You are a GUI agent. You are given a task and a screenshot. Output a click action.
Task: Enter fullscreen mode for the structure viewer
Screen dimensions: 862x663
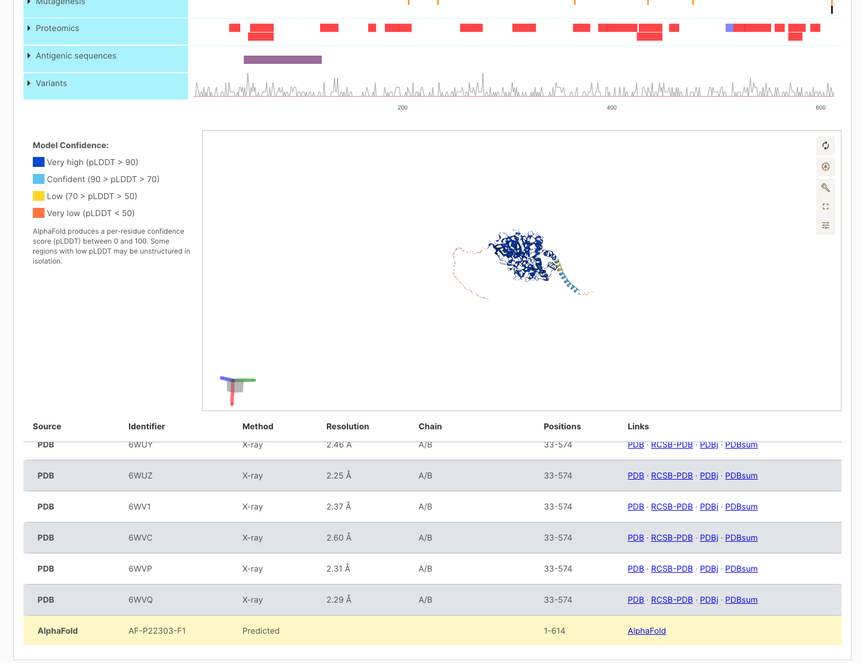(826, 206)
